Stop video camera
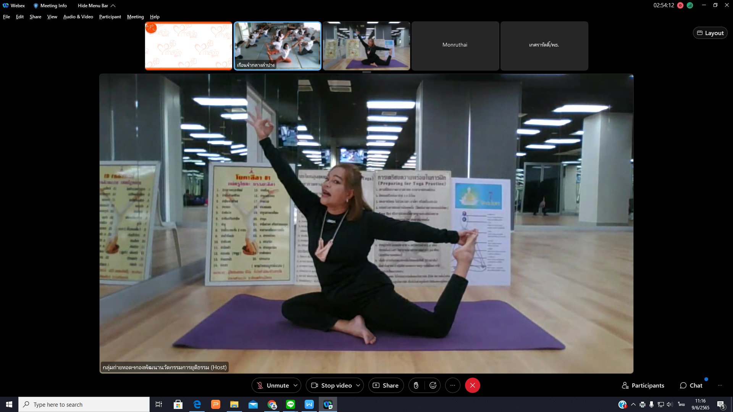This screenshot has width=733, height=412. pyautogui.click(x=331, y=385)
